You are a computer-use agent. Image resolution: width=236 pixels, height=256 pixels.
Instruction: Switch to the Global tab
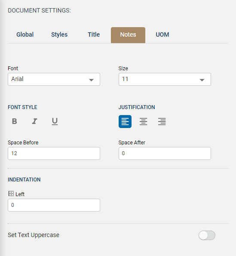[x=25, y=35]
